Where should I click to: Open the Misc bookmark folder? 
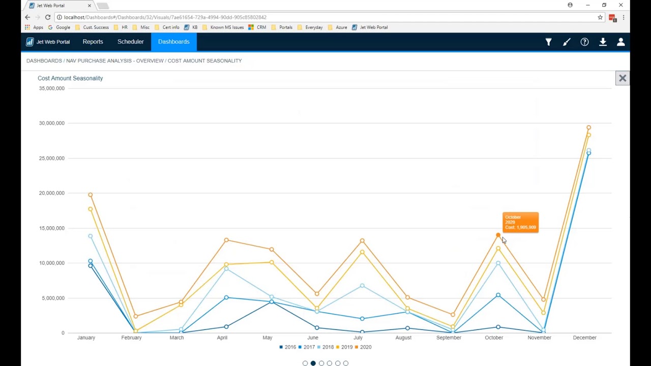[141, 27]
